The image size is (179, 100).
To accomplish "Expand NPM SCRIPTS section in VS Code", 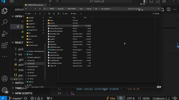I will [13, 93].
